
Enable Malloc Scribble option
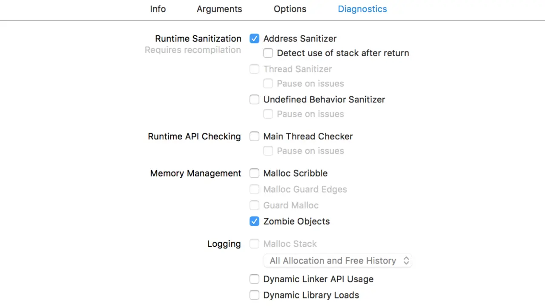click(x=254, y=173)
